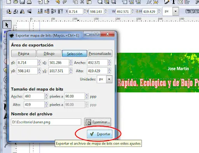
Task: Increase the bitmap Ancho pixel value stepper
Action: point(46,95)
